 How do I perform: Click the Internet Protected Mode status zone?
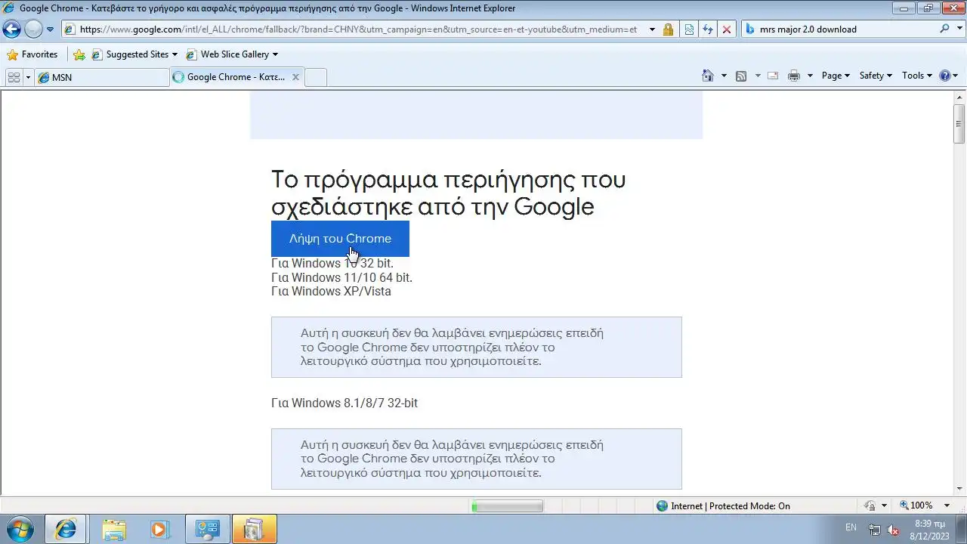723,506
